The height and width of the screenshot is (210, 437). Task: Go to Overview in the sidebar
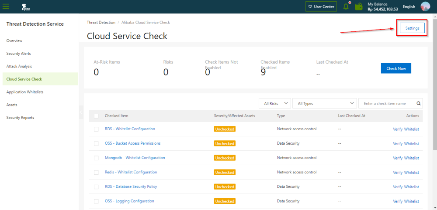[40, 41]
